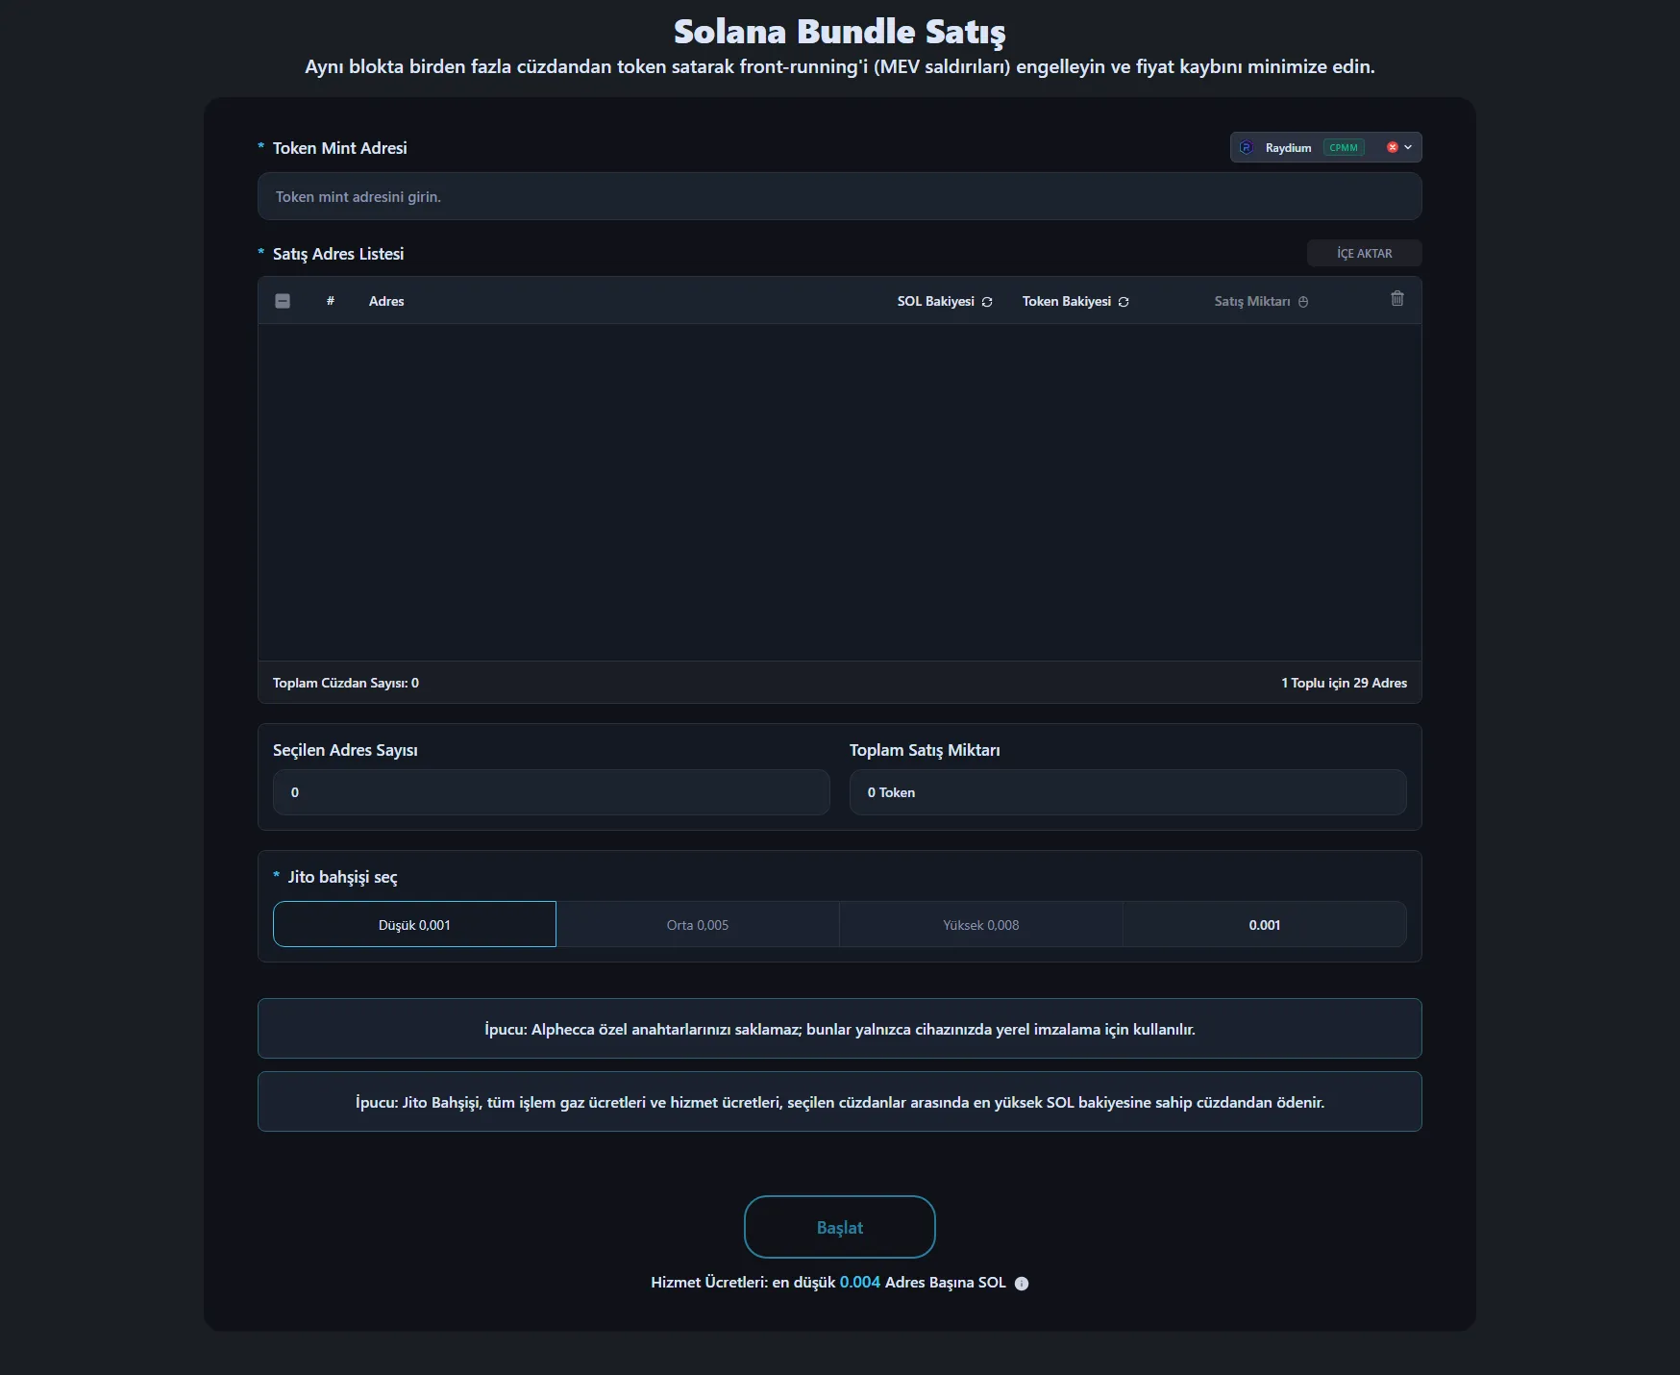Toggle the select-all wallets checkbox
The image size is (1680, 1375).
coord(283,301)
